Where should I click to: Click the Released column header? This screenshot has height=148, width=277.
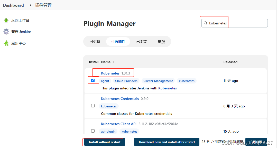point(230,62)
